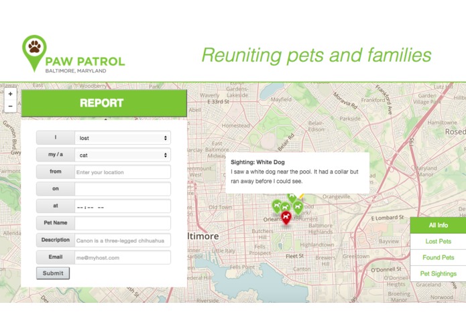
Task: Zoom in the map with plus button
Action: (x=11, y=94)
